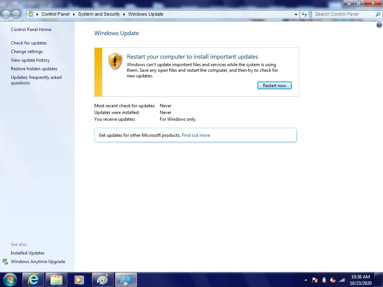
Task: Expand the arrow after System and Security
Action: [124, 14]
